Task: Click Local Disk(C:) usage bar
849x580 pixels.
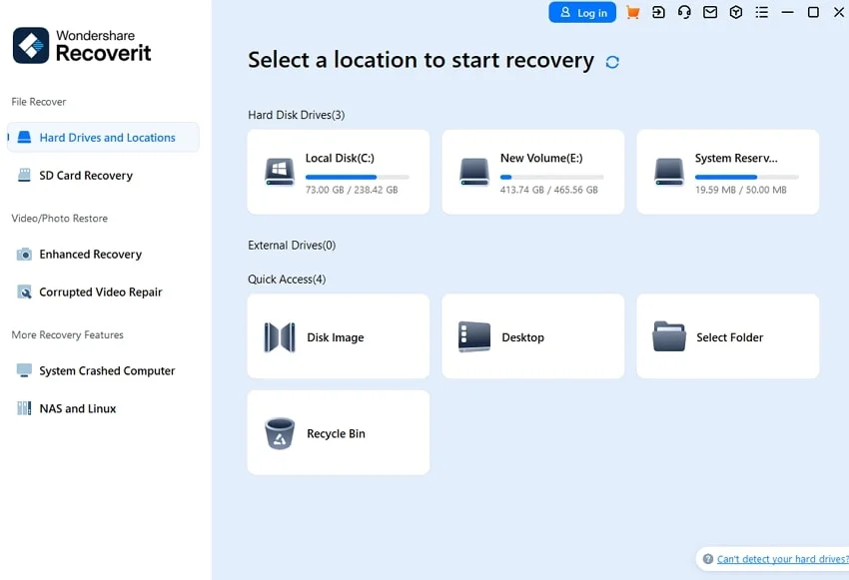Action: pos(358,177)
